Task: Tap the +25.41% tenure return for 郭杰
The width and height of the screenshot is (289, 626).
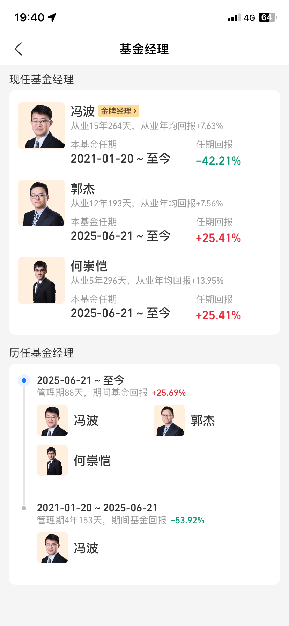Action: 218,238
